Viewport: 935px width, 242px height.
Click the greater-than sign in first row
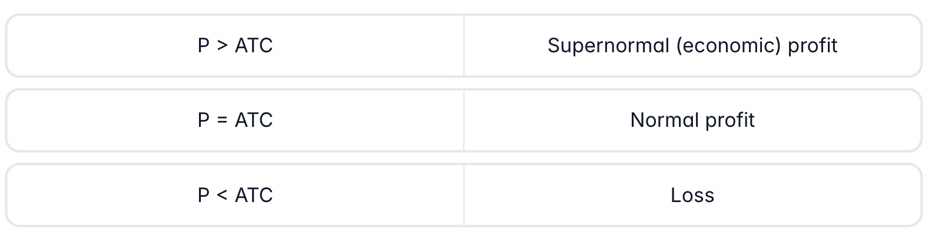[222, 46]
